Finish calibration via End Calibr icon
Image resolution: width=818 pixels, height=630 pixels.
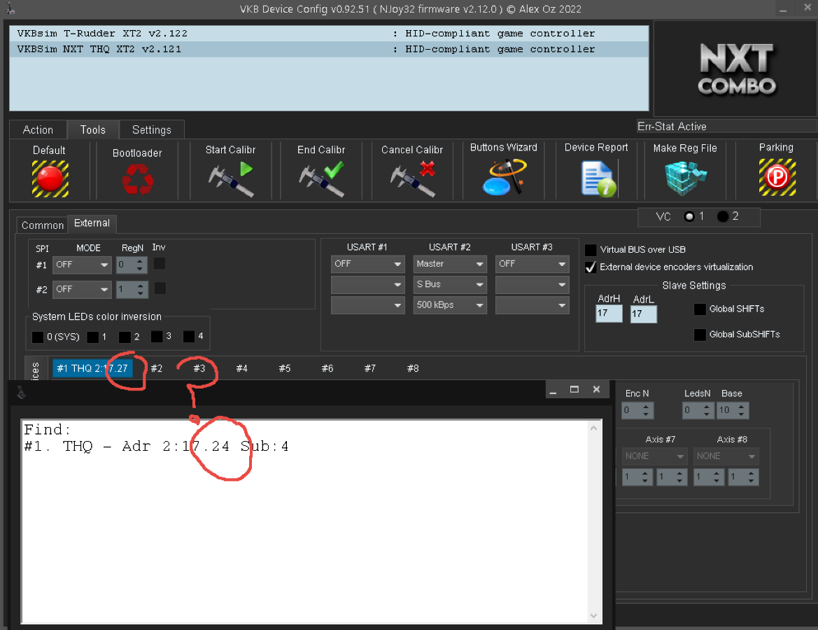[321, 179]
